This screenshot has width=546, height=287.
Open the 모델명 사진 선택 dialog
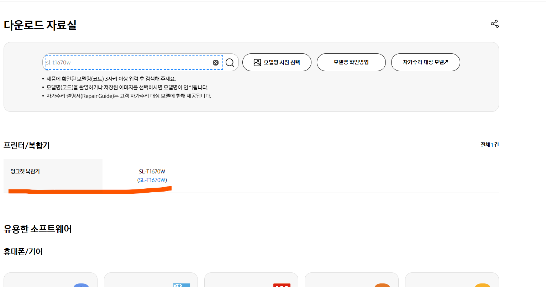(277, 62)
